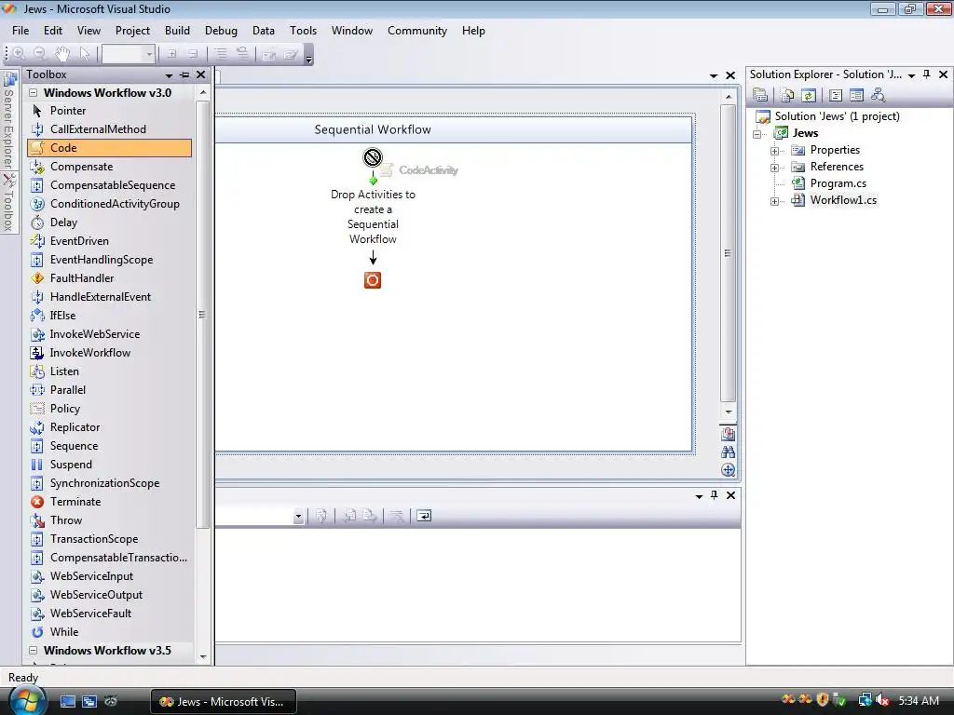Select the Zoom In magnifier tool
Image resolution: width=954 pixels, height=715 pixels.
coord(19,54)
